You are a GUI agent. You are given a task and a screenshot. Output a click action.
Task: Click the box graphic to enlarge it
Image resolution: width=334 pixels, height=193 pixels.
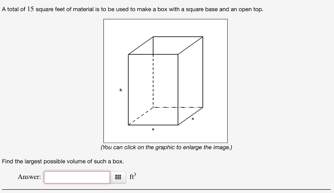click(x=165, y=81)
